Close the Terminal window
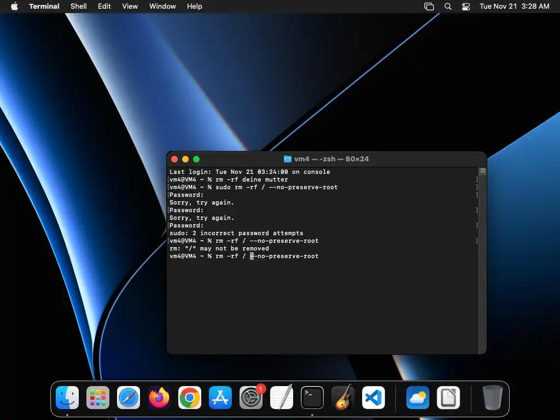The width and height of the screenshot is (560, 420). tap(174, 159)
